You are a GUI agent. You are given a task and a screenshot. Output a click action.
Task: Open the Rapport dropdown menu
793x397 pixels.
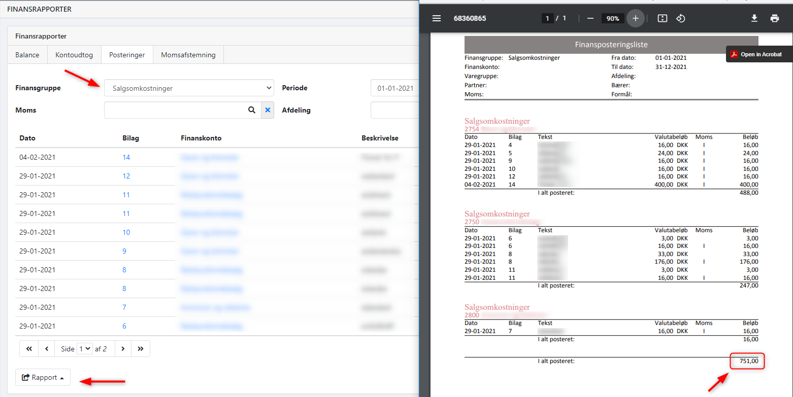43,378
